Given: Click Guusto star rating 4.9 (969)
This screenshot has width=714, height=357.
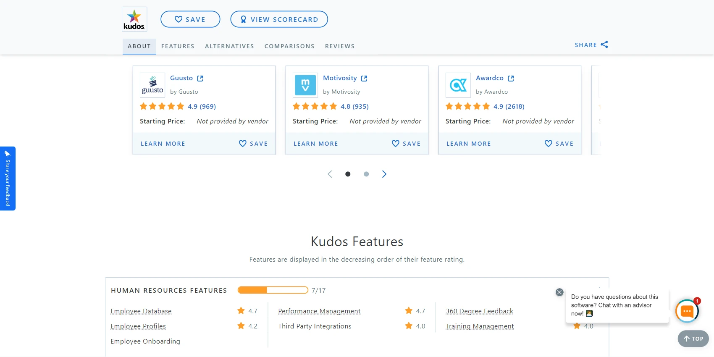Looking at the screenshot, I should 178,106.
